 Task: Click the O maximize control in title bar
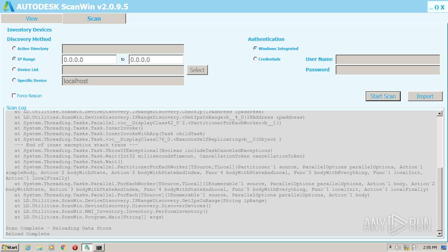coord(436,7)
